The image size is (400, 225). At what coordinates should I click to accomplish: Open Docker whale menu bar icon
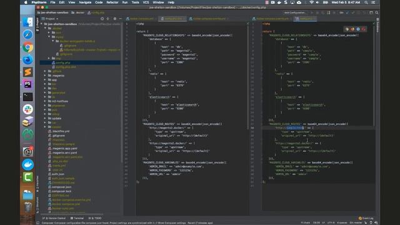pyautogui.click(x=279, y=2)
